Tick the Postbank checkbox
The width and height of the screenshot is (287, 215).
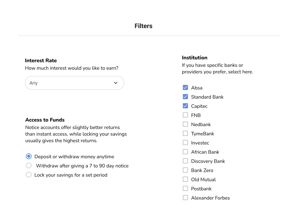click(x=185, y=188)
